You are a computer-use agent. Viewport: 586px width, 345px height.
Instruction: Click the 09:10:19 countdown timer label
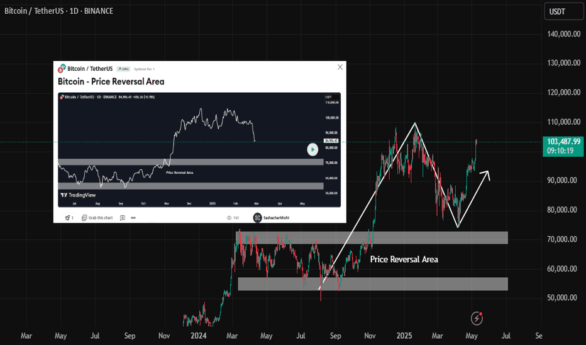click(560, 151)
